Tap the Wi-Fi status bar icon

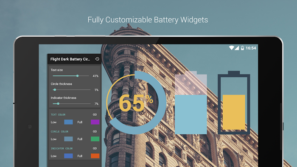pos(231,48)
